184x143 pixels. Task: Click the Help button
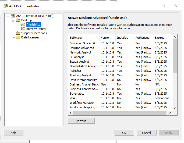[13, 133]
